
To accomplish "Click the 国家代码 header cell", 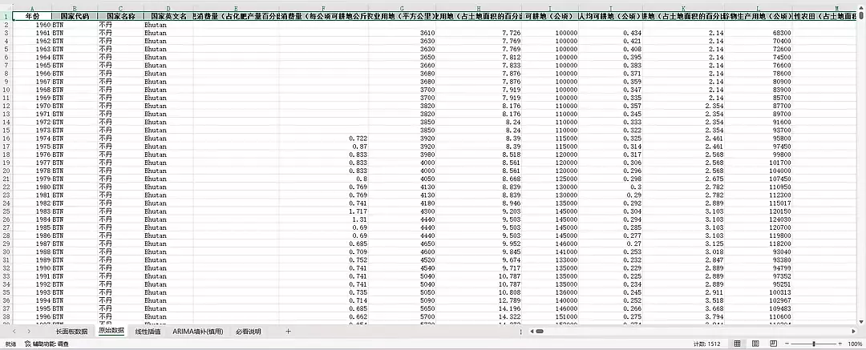I will pos(75,17).
